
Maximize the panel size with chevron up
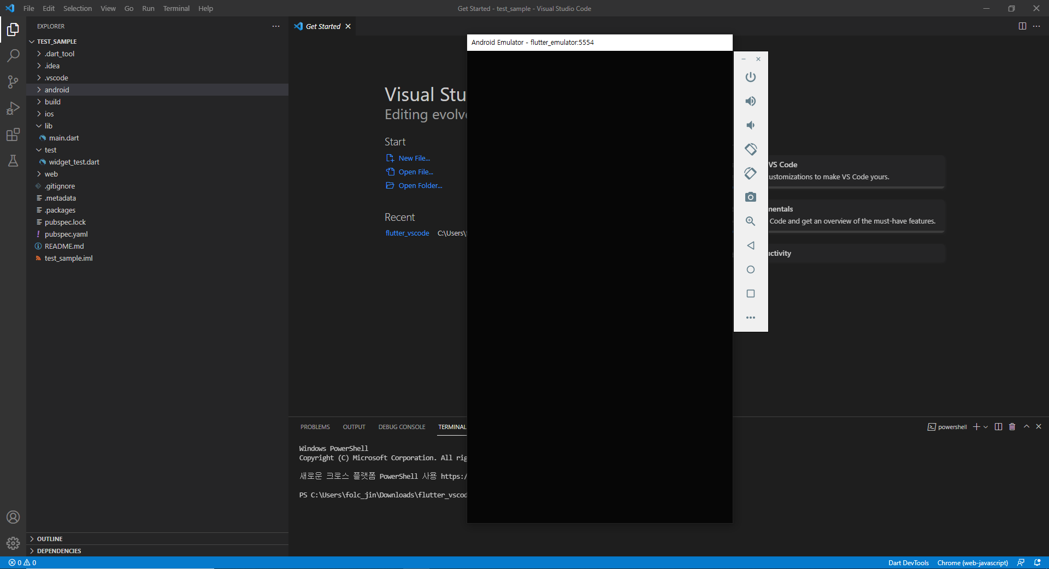click(x=1027, y=427)
